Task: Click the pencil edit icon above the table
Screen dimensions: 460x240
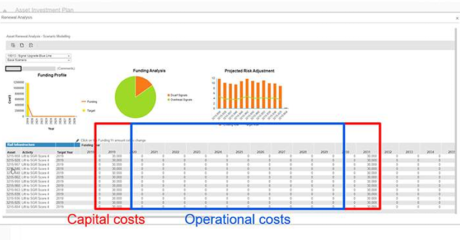Action: 78,140
